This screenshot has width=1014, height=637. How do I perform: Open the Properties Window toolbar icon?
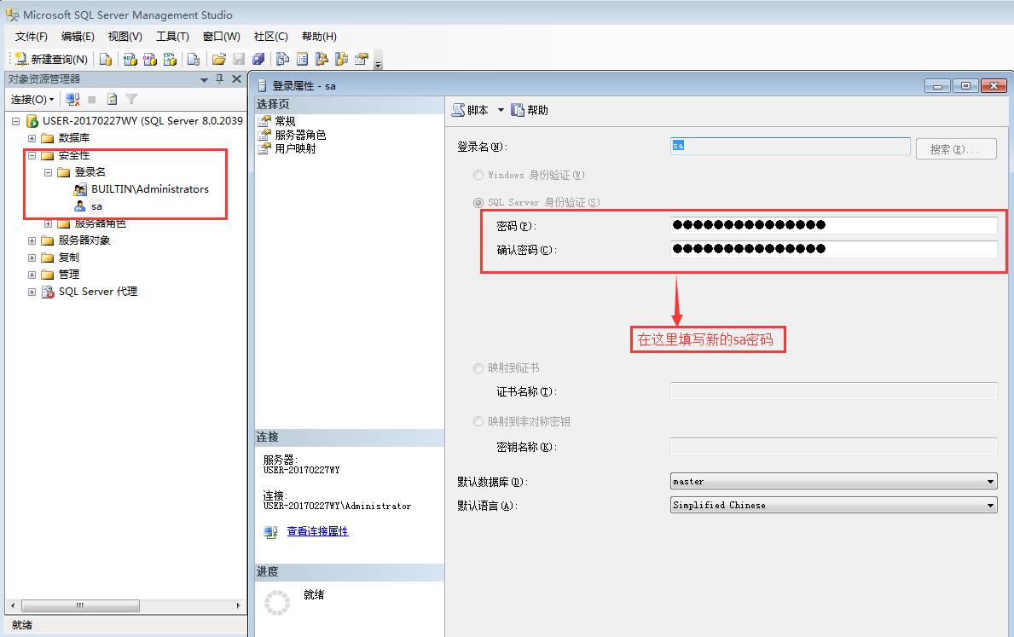362,60
